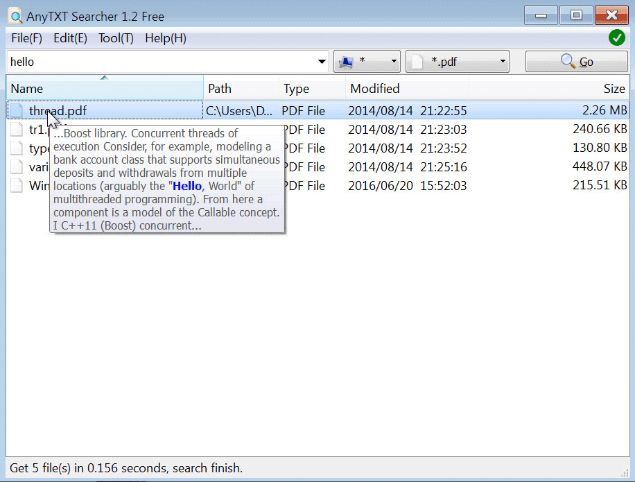The height and width of the screenshot is (482, 635).
Task: Close the AnyTXT Searcher window
Action: click(611, 16)
